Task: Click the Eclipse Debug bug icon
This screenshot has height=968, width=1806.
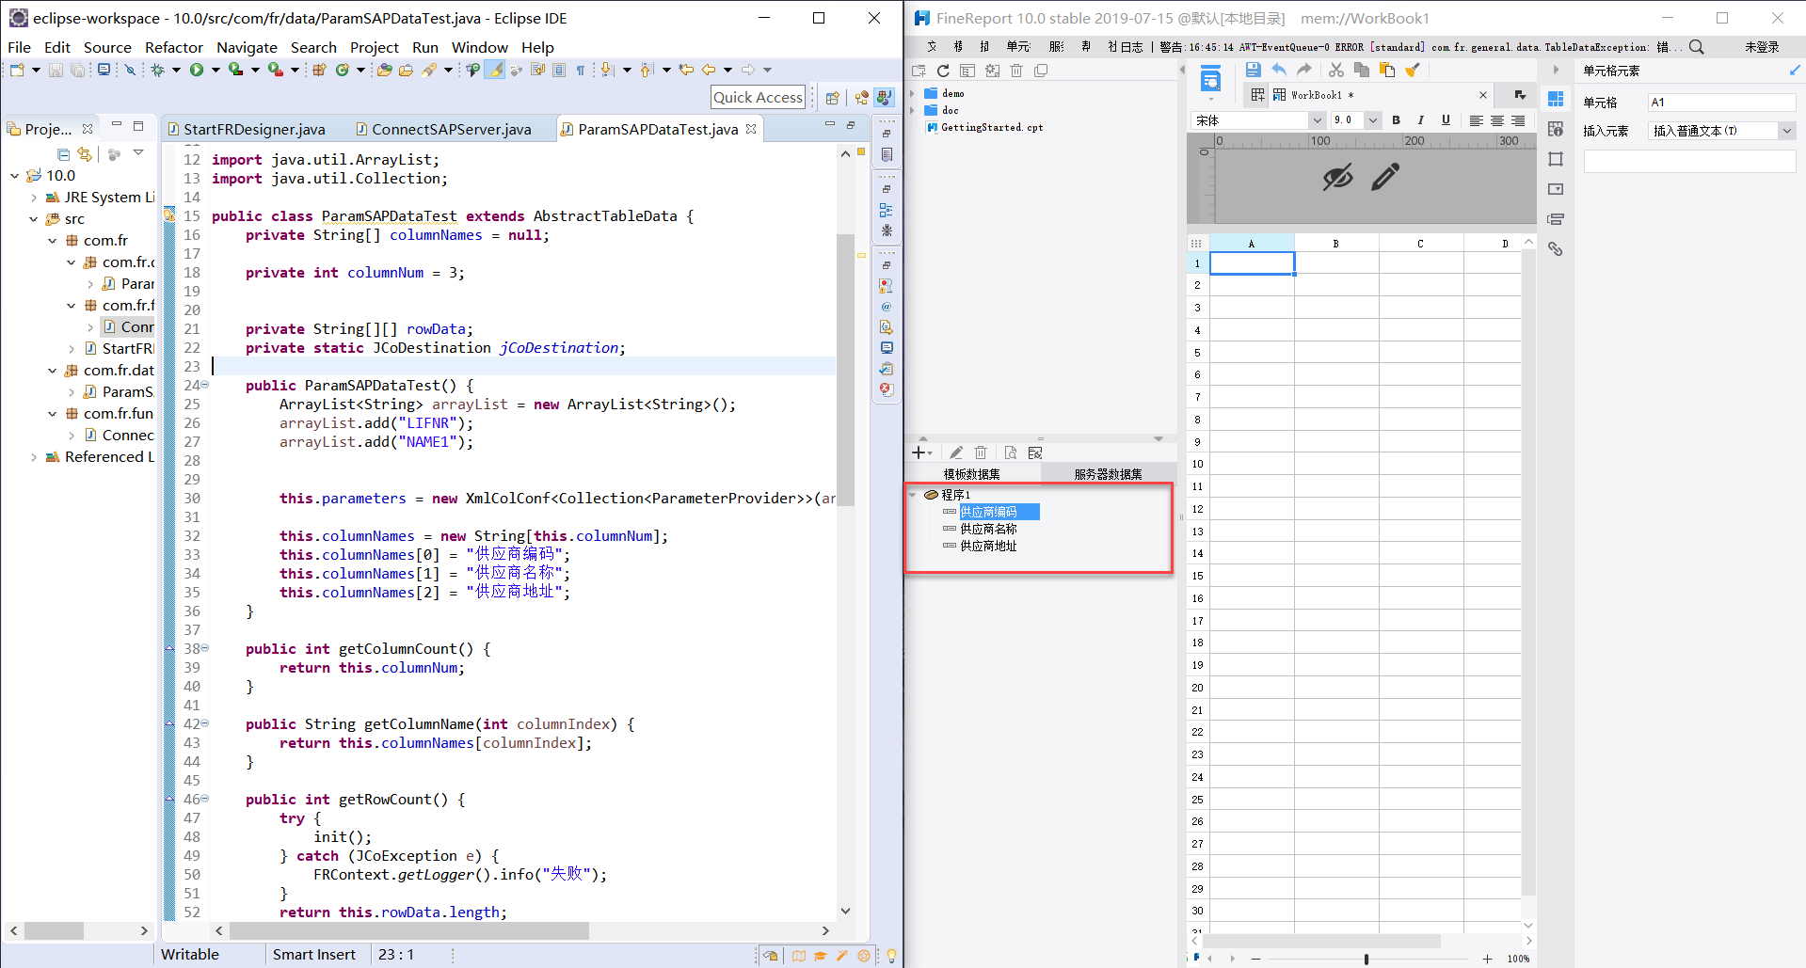Action: 157,70
